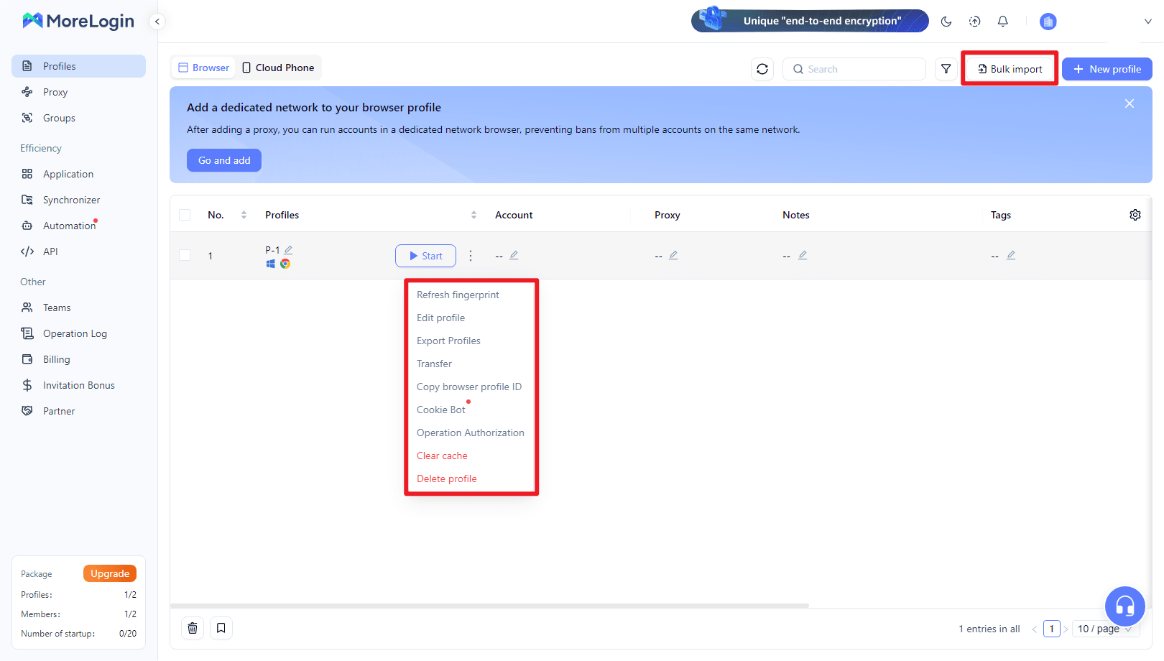
Task: Open the filter options beside search
Action: [946, 68]
